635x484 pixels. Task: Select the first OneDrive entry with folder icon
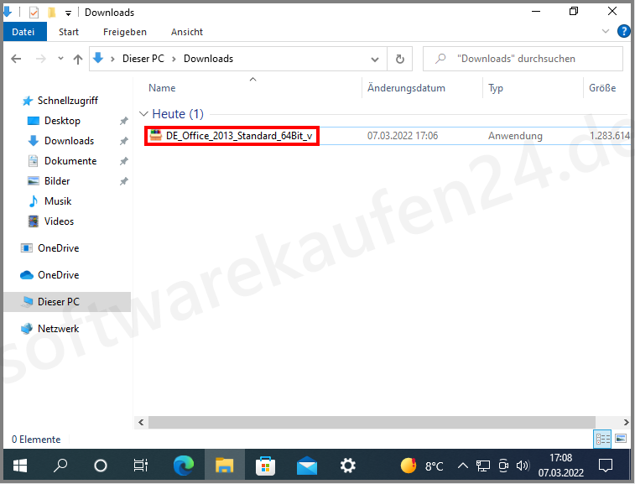coord(59,248)
